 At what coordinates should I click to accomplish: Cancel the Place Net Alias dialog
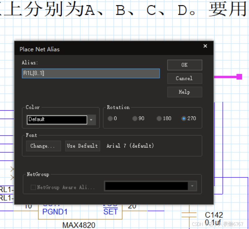(184, 78)
